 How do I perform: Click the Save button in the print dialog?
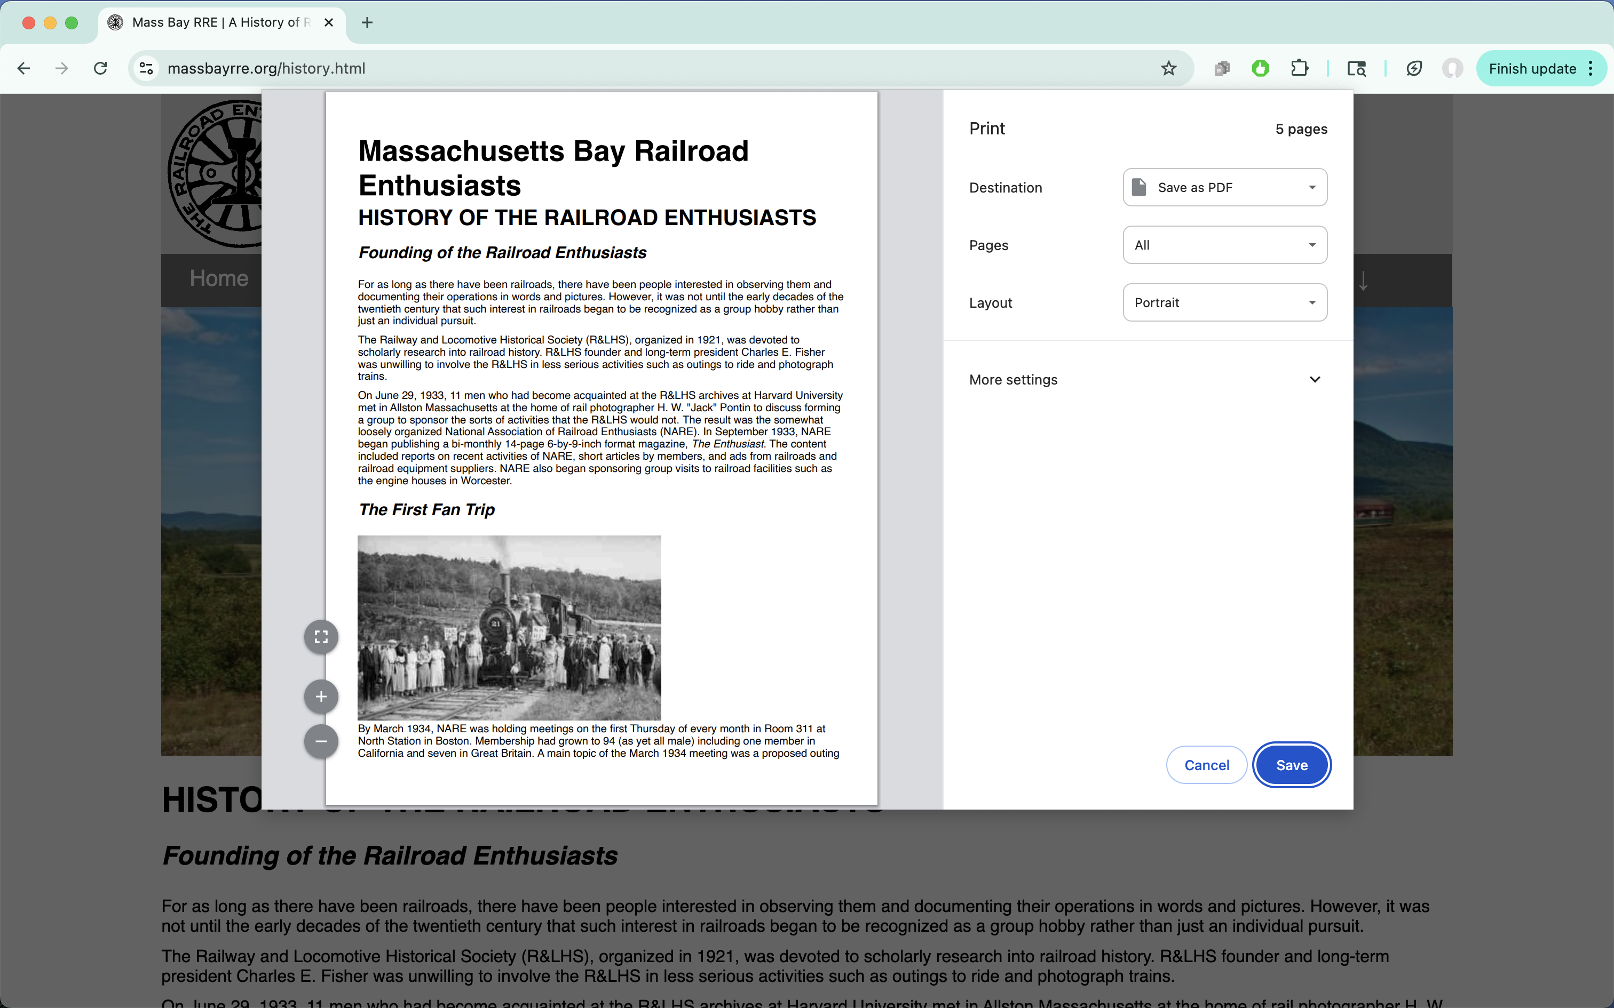click(x=1292, y=765)
